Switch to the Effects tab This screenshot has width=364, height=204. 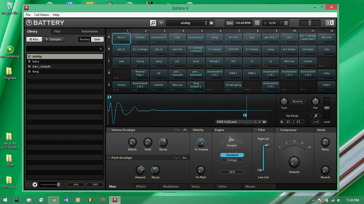pos(146,186)
